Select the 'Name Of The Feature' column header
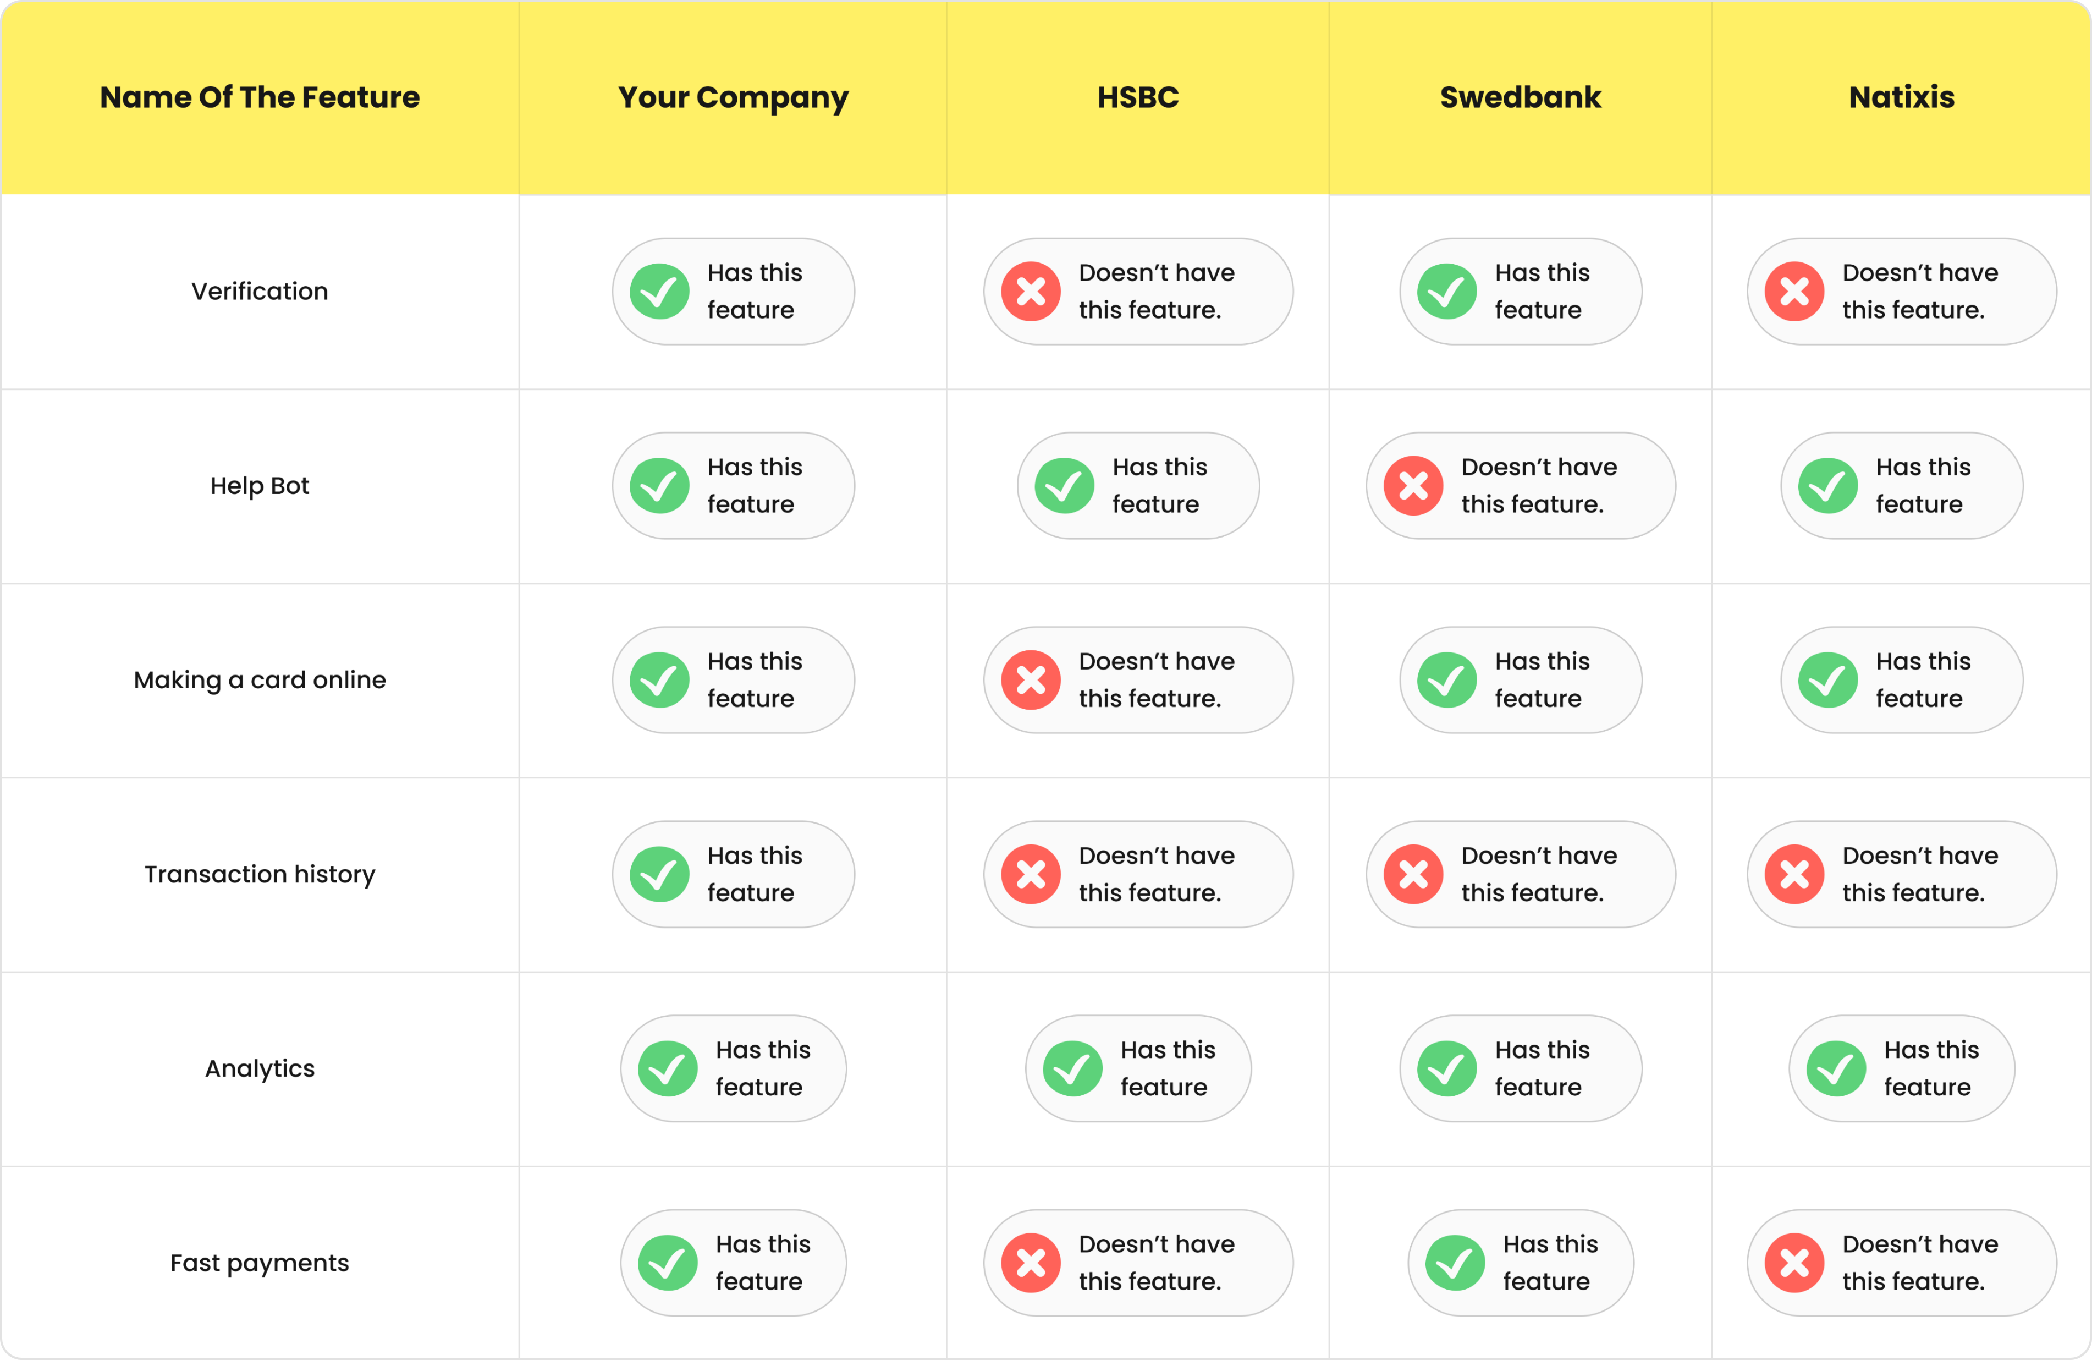The width and height of the screenshot is (2092, 1360). pyautogui.click(x=260, y=97)
